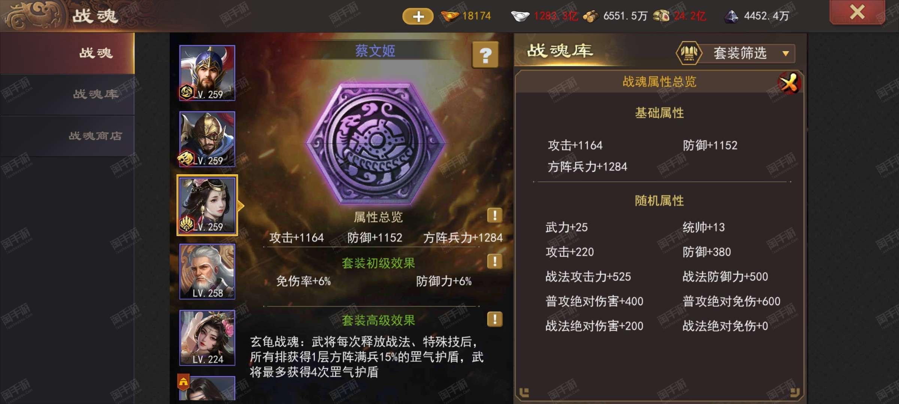
Task: Select the white-haired elder general LV.258
Action: coord(207,272)
